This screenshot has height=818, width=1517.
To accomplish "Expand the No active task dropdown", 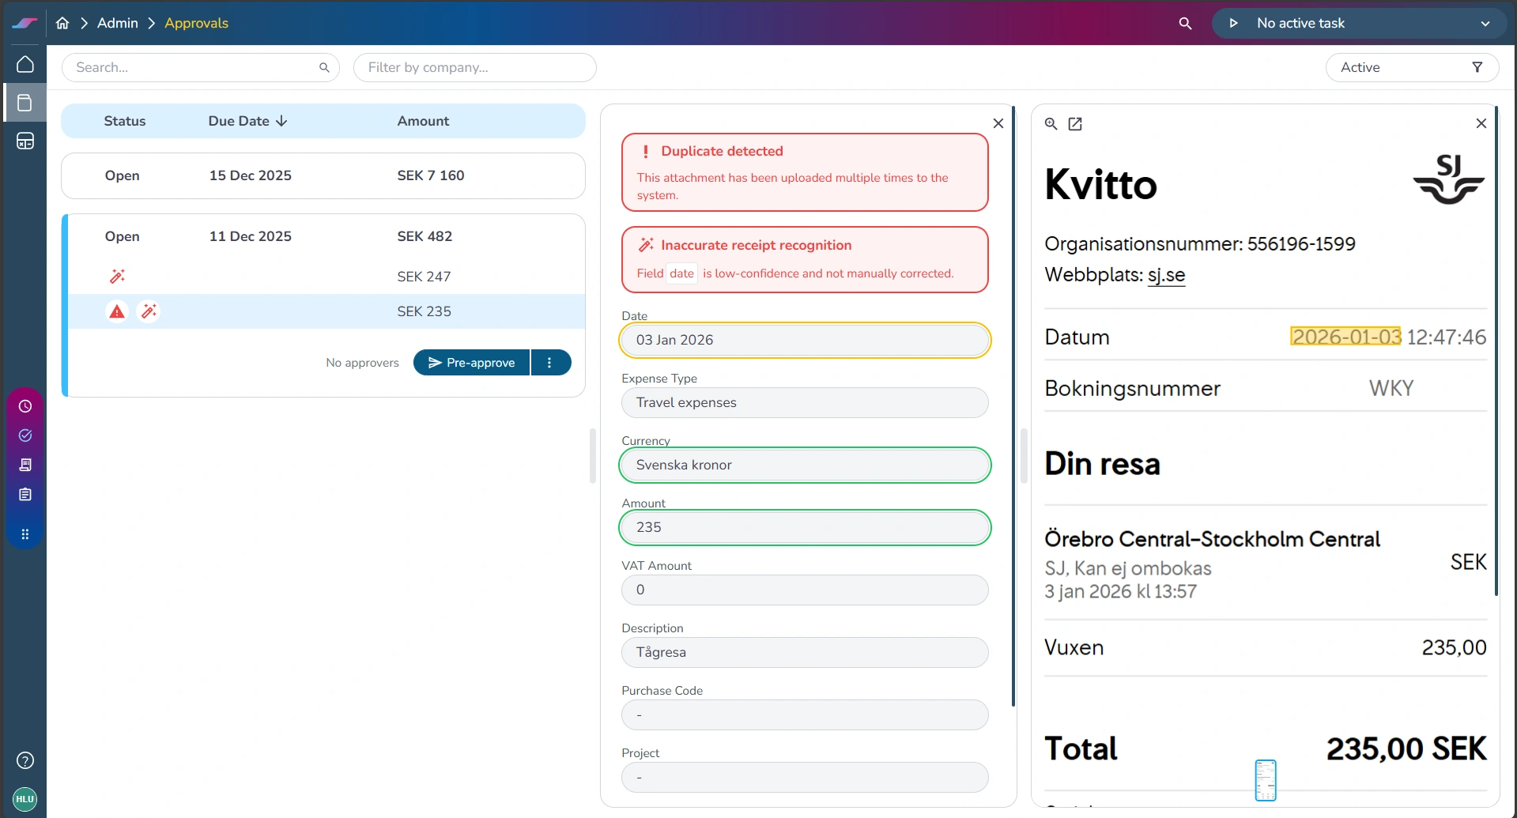I will pyautogui.click(x=1485, y=23).
